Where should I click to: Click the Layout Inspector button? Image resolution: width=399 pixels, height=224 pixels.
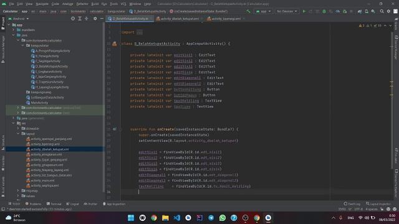[378, 204]
